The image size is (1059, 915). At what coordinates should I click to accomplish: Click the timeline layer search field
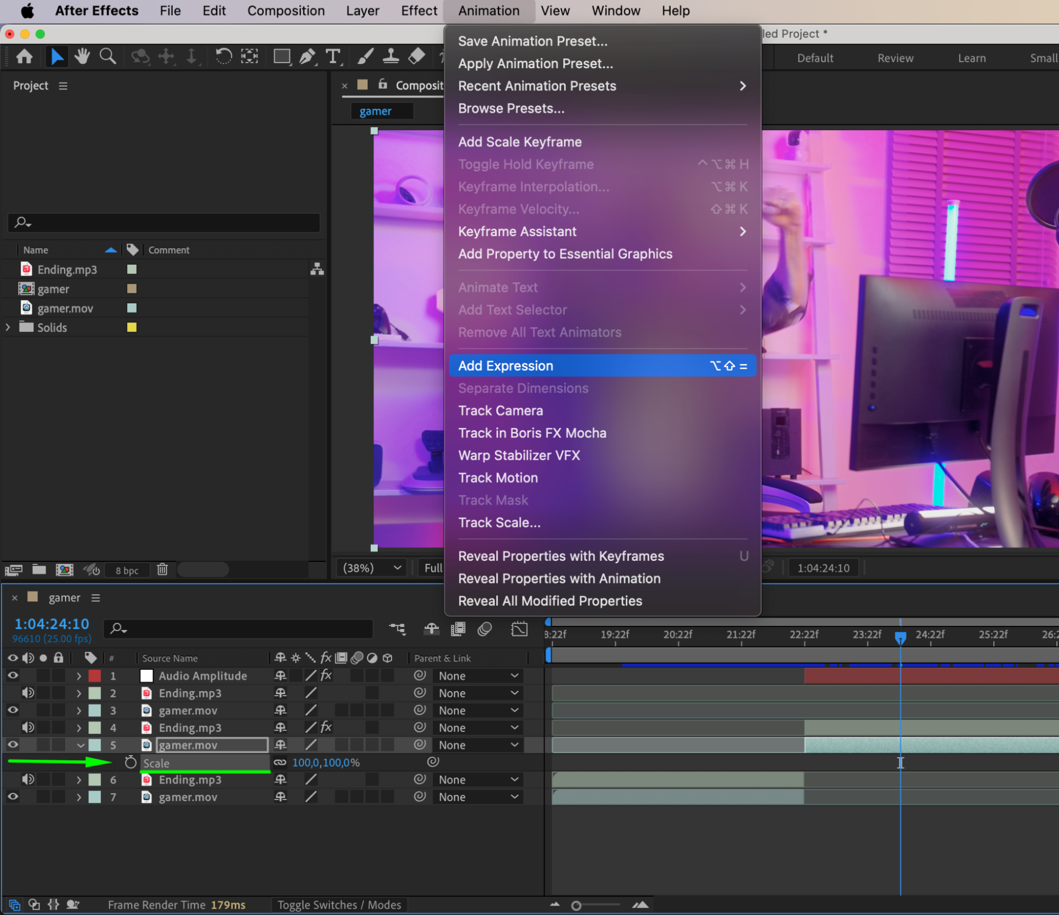[238, 629]
